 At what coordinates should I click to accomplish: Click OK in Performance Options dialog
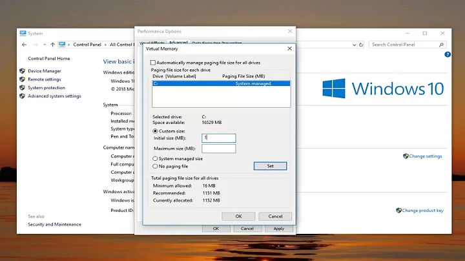(216, 229)
